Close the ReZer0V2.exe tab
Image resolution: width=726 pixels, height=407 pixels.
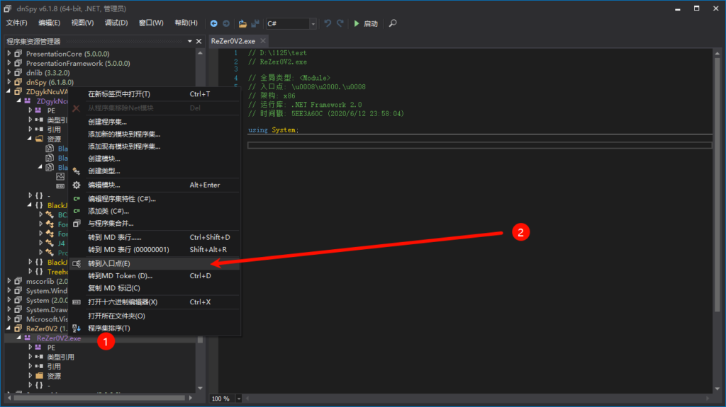tap(263, 41)
